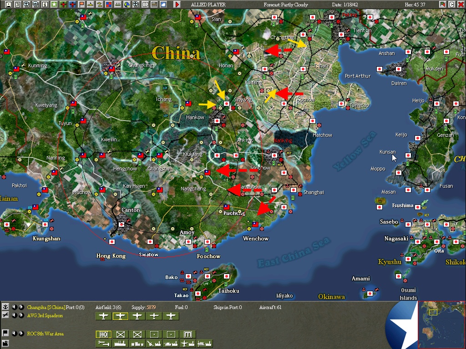The height and width of the screenshot is (349, 466).
Task: Open the reports list icon in top toolbar
Action: [x=18, y=4]
